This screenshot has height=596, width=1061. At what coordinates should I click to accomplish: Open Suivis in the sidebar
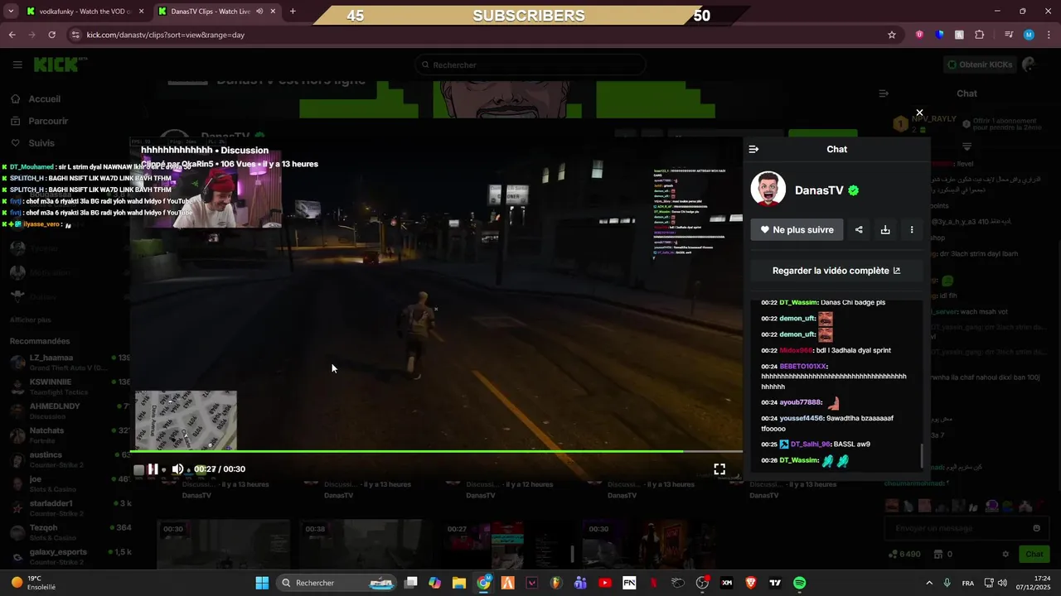point(41,143)
